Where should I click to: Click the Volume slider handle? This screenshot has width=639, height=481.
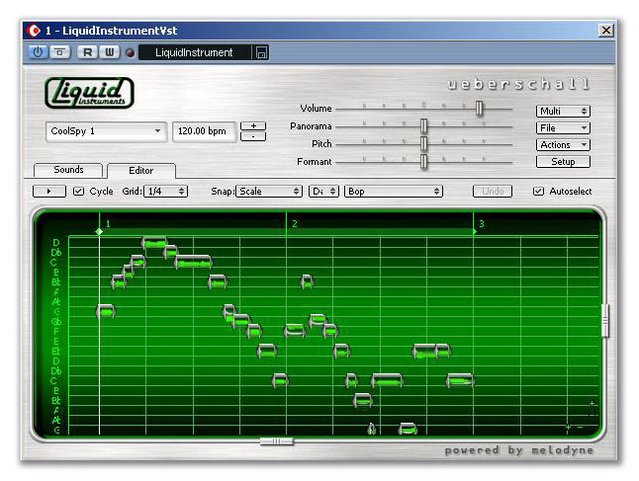pos(479,109)
